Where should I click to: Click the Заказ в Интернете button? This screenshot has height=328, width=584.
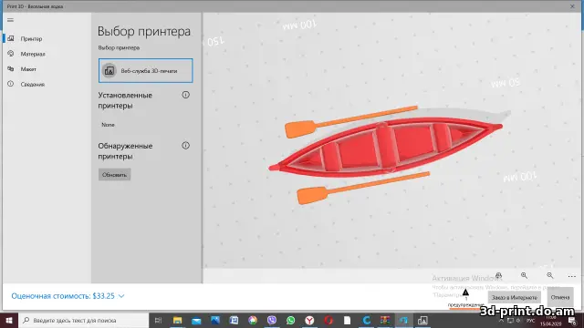pyautogui.click(x=515, y=297)
